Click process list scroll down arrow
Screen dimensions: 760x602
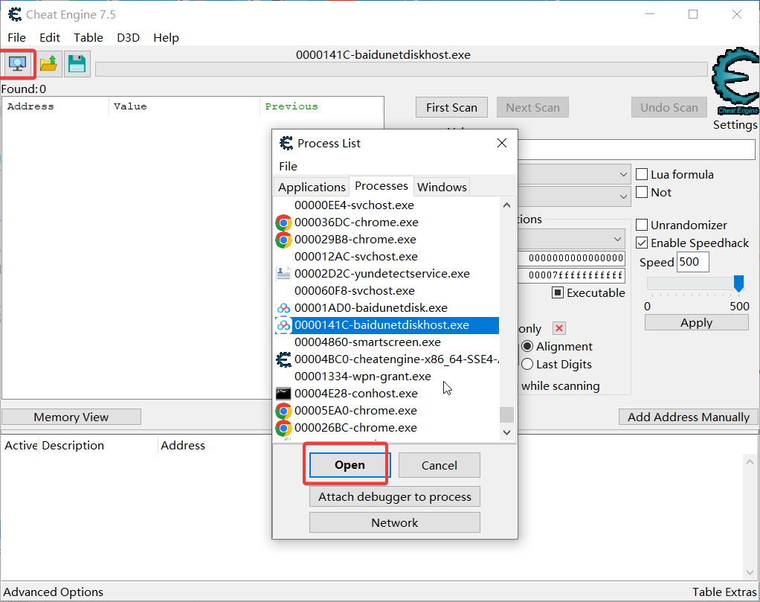(506, 432)
